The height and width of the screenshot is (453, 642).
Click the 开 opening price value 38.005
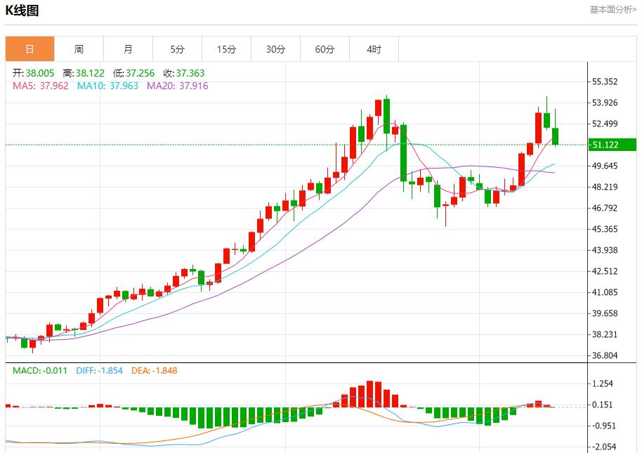40,73
